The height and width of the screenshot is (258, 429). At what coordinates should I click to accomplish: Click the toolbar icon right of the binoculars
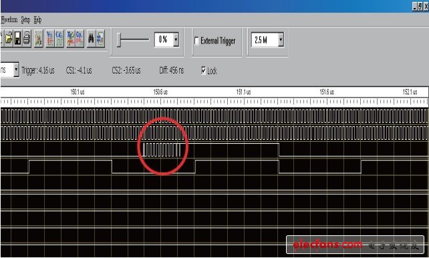tap(100, 39)
